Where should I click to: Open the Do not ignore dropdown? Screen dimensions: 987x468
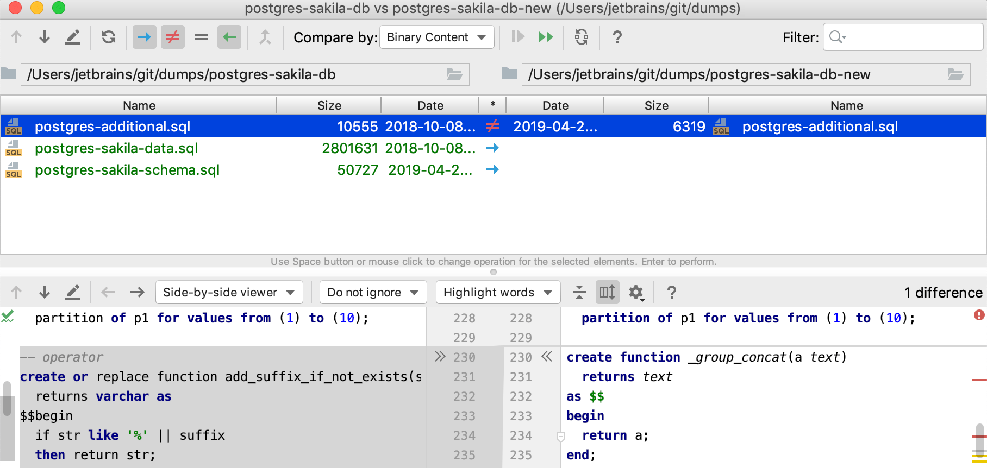click(373, 292)
